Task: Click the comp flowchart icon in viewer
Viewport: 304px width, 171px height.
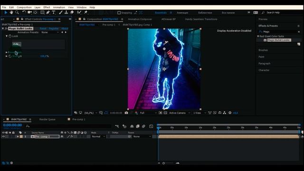Action: (x=225, y=113)
